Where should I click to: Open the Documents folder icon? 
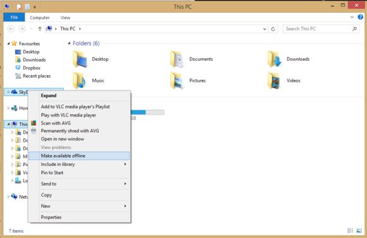[177, 59]
